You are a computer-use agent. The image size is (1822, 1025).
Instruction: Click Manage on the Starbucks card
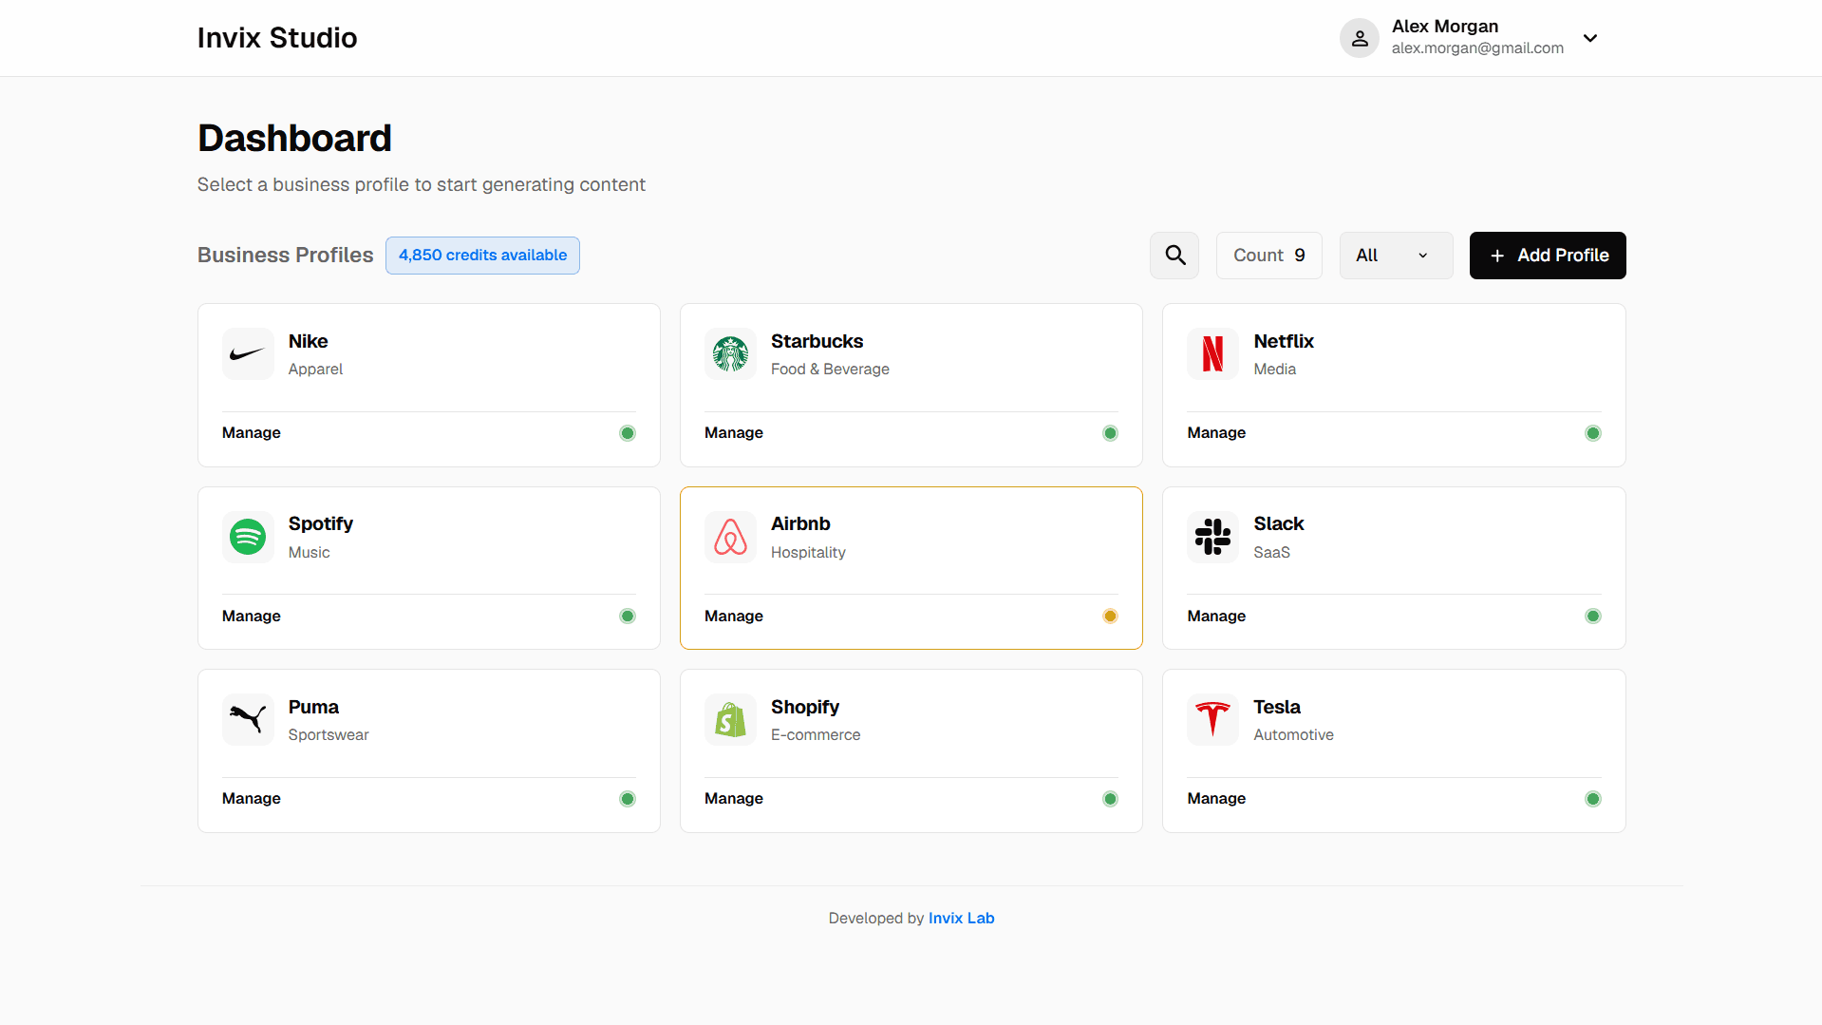click(734, 433)
